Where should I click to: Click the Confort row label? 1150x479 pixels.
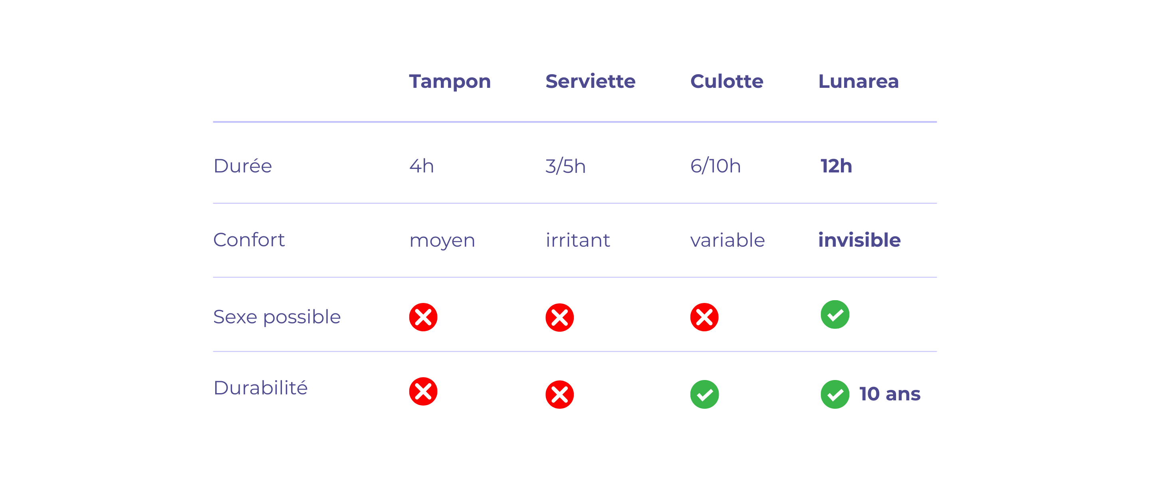point(249,240)
